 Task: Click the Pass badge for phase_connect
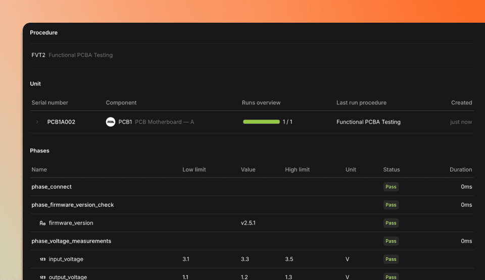coord(391,187)
